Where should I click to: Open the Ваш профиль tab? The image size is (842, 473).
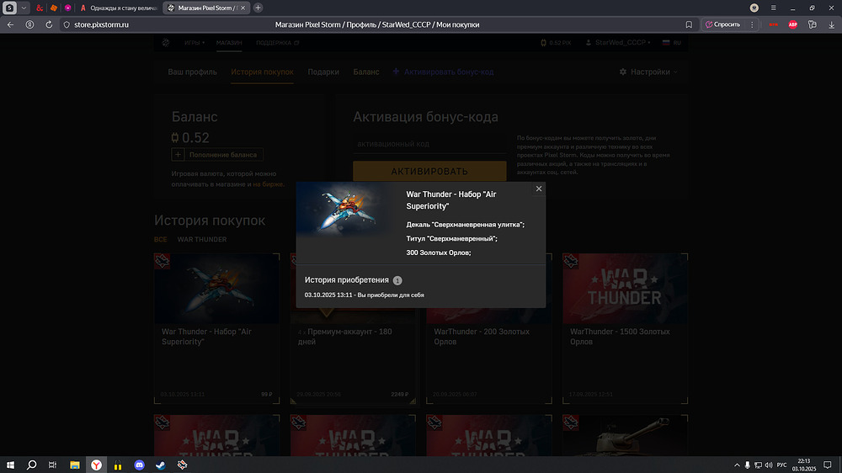click(x=192, y=72)
